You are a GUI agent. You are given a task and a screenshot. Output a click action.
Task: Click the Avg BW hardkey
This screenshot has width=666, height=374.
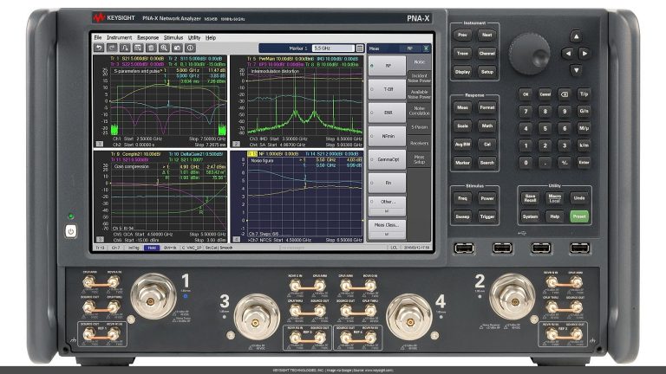point(462,145)
